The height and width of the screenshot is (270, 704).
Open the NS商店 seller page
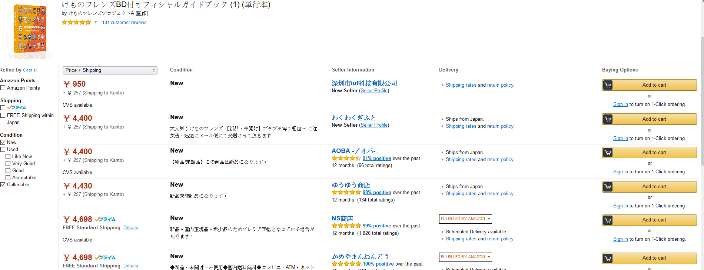[342, 219]
